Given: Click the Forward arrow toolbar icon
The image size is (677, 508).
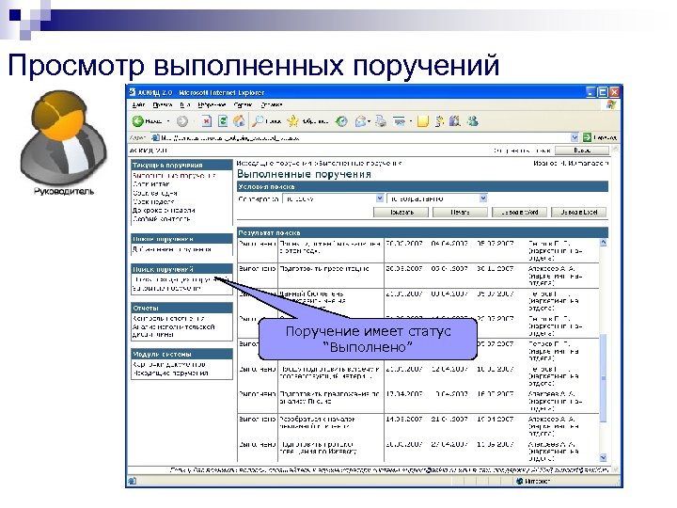Looking at the screenshot, I should (182, 121).
